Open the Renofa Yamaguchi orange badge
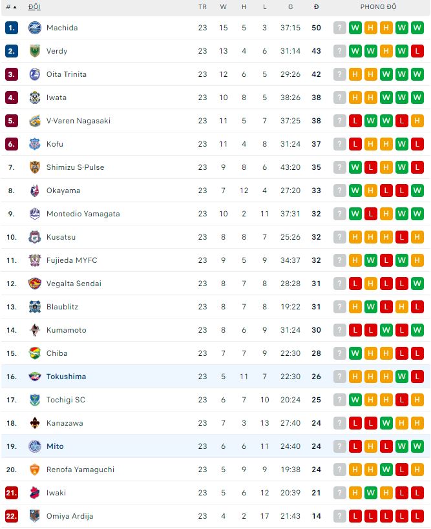Viewport: 431px width, 529px height. pos(35,470)
